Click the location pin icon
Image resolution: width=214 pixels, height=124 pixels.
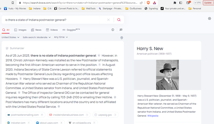122,38
